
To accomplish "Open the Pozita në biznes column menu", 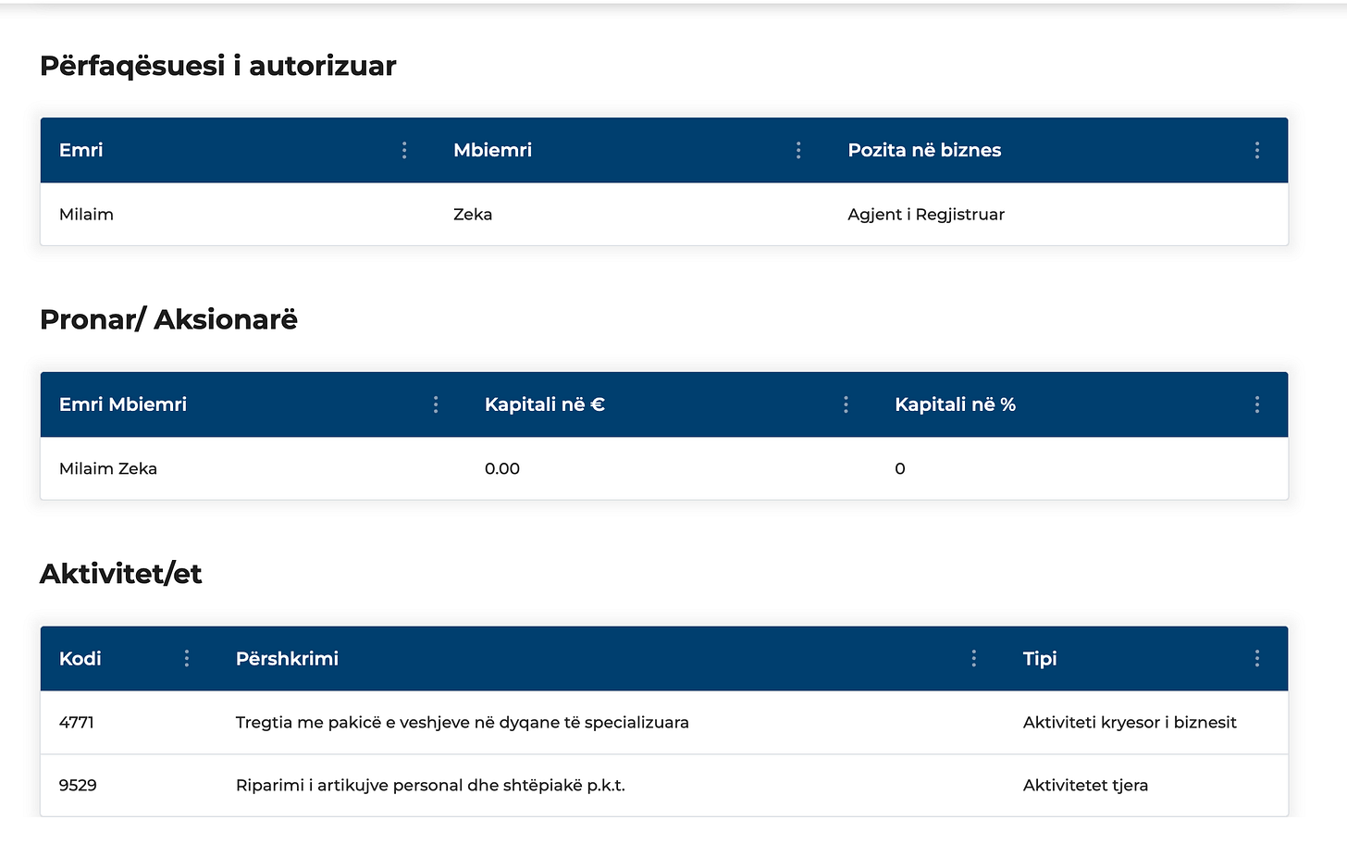I will 1257,150.
